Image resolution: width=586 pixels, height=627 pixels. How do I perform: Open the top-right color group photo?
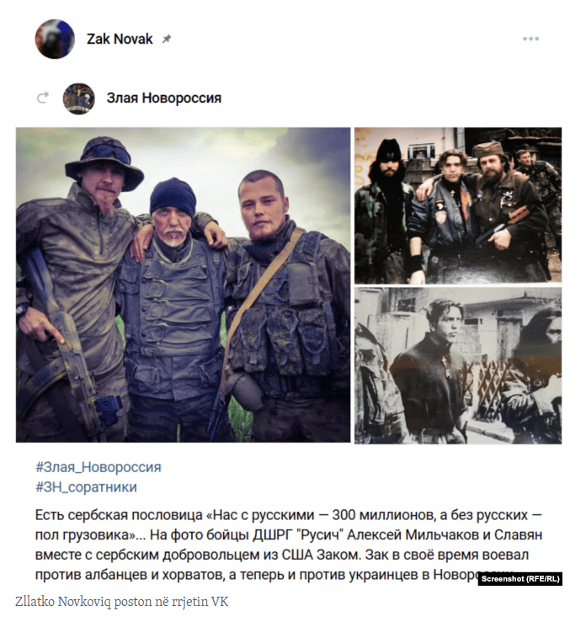tap(458, 205)
